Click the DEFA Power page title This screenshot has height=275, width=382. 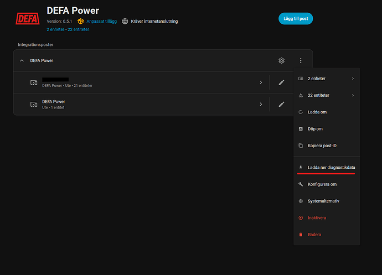coord(73,11)
